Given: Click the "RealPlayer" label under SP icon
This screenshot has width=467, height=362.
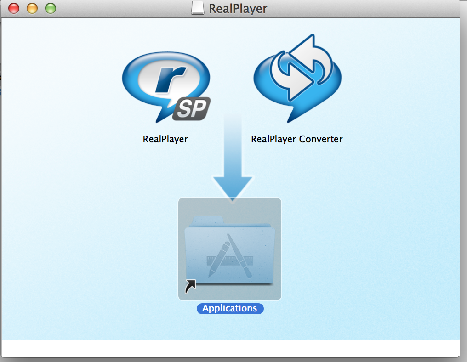Looking at the screenshot, I should click(165, 139).
